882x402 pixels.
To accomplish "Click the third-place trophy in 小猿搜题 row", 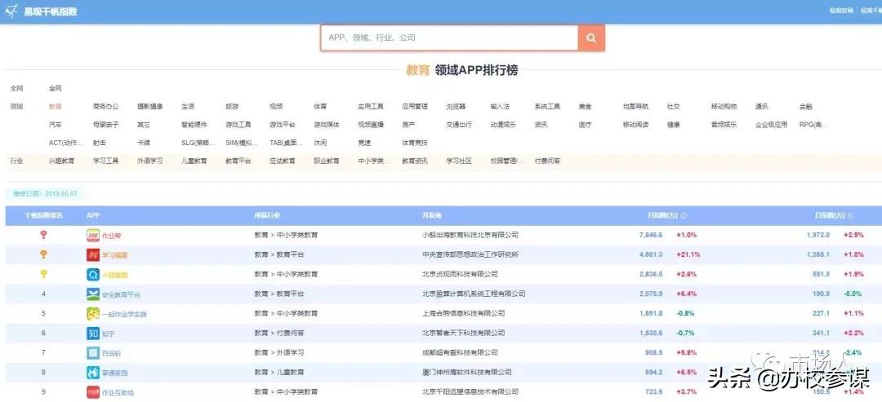I will [43, 274].
